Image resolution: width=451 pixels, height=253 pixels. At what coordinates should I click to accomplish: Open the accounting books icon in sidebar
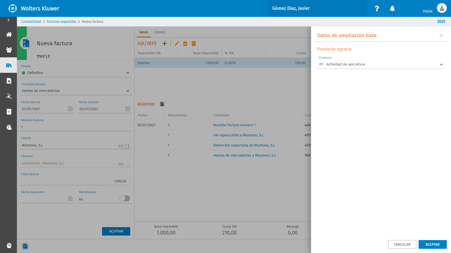(x=9, y=65)
